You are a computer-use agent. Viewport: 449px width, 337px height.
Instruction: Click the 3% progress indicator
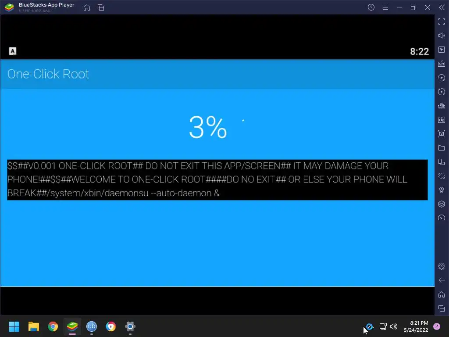208,127
